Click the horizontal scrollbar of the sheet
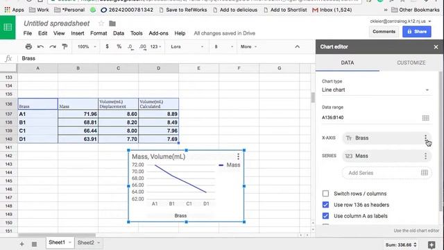 coord(57,235)
